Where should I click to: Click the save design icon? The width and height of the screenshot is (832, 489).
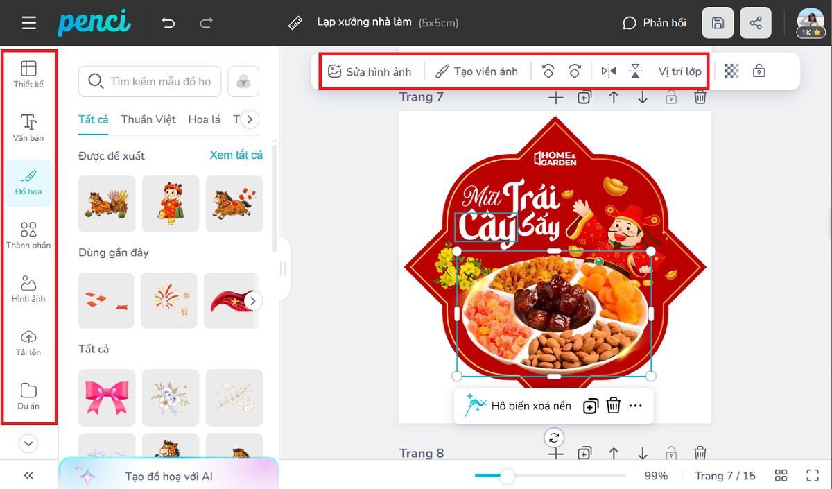click(718, 23)
